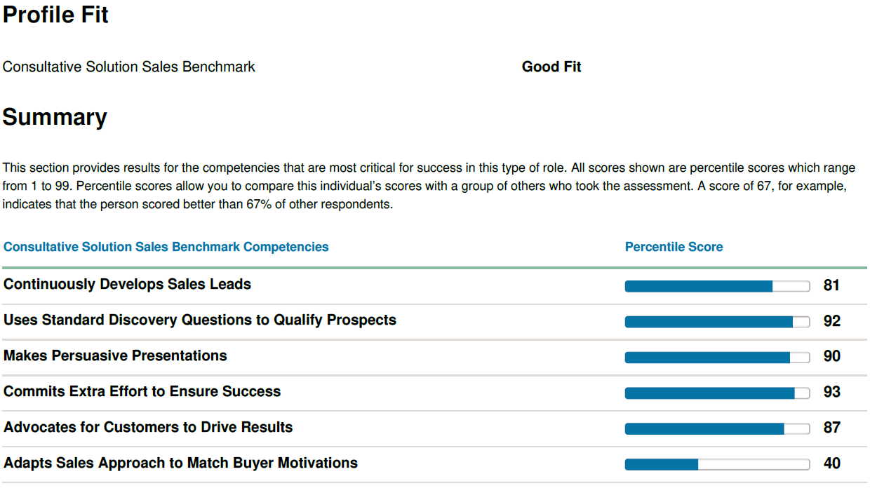Click the Uses Standard Discovery Questions percentile bar
This screenshot has height=495, width=870.
717,322
